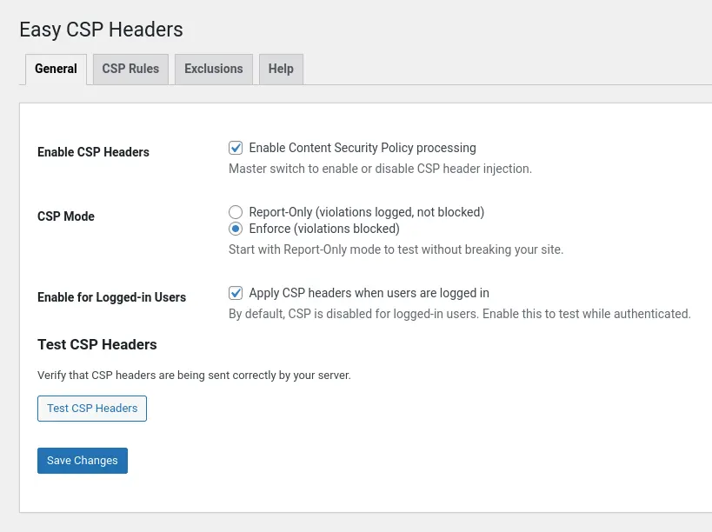The width and height of the screenshot is (712, 532).
Task: Click the Enable for Logged-in Users row label
Action: [111, 297]
